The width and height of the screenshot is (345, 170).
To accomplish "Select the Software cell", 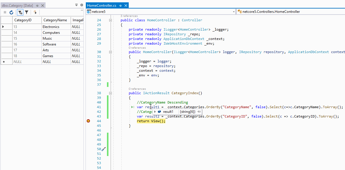I will point(56,44).
